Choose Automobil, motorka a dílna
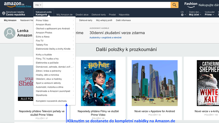 pos(50,87)
